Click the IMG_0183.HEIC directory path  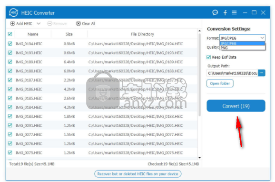136,116
